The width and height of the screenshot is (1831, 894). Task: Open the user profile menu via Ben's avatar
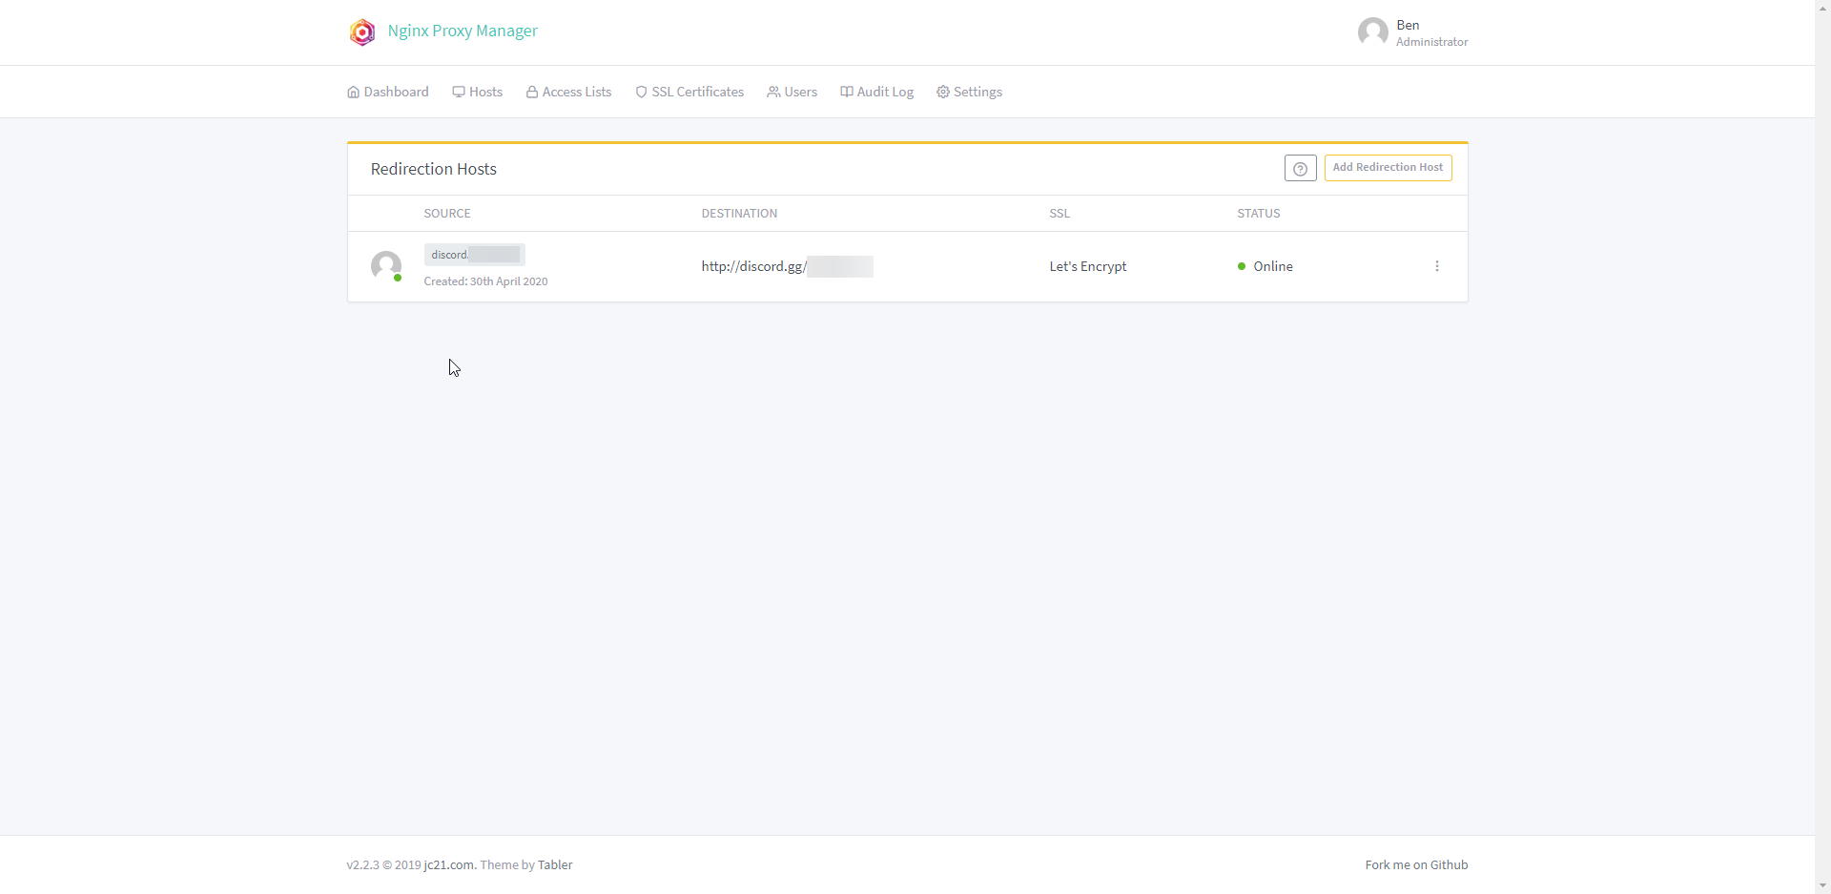point(1373,31)
